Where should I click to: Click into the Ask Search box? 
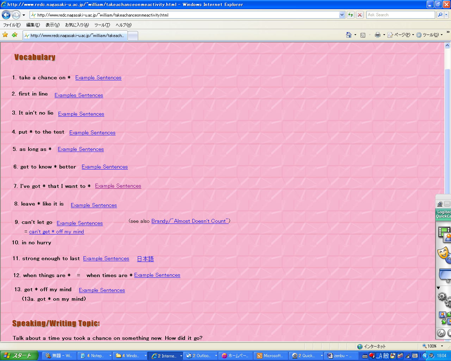[400, 15]
